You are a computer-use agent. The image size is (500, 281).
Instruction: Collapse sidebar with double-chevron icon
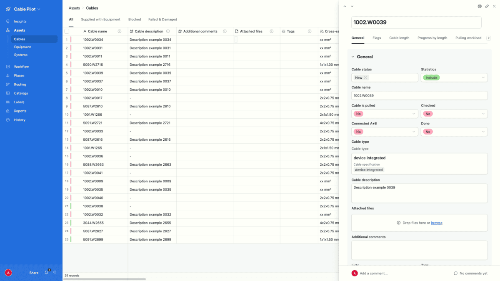[55, 272]
